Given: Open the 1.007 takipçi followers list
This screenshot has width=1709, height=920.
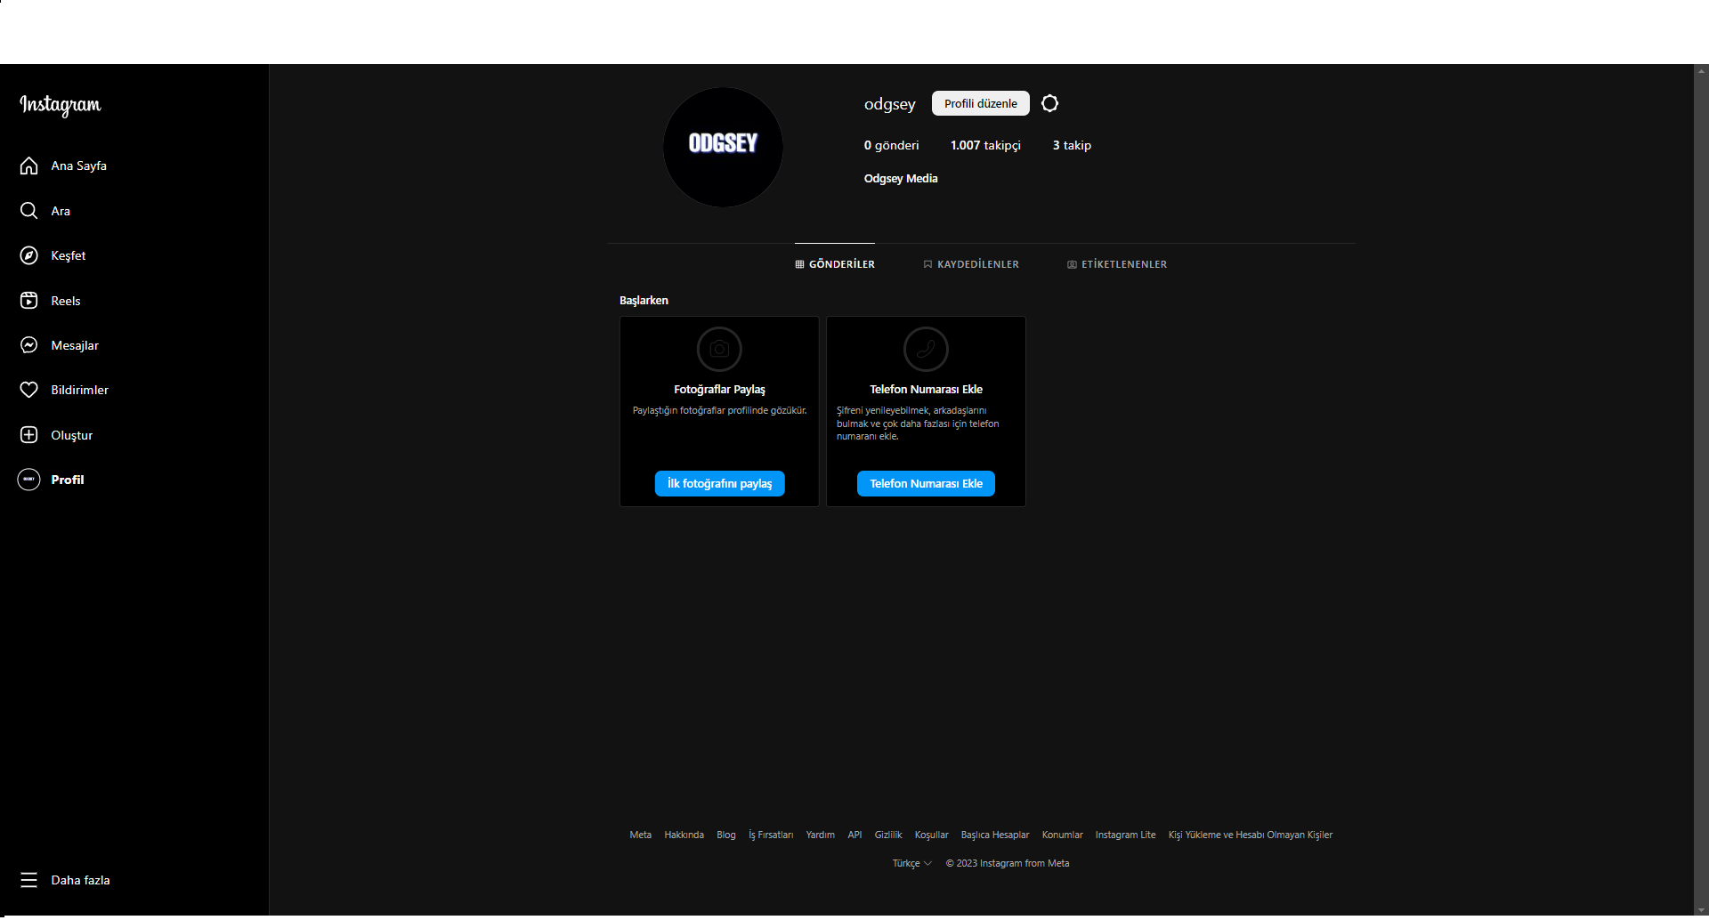Looking at the screenshot, I should tap(985, 145).
